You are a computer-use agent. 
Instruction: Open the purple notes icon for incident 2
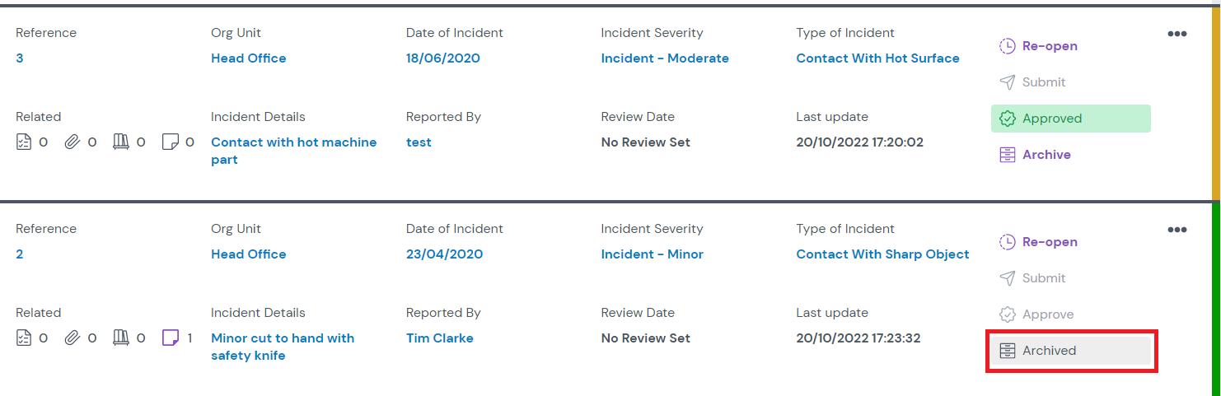[x=171, y=338]
